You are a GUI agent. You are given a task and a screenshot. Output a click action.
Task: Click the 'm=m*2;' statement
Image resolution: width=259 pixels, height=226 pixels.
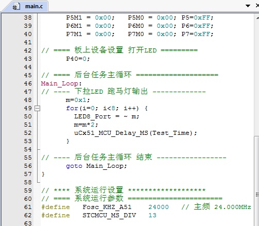click(86, 125)
